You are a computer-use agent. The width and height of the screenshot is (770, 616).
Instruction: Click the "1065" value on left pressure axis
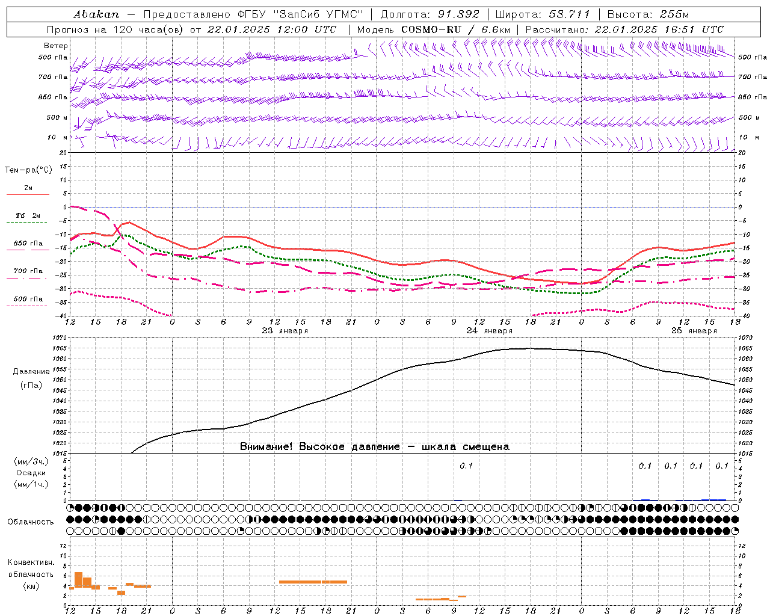coord(60,349)
